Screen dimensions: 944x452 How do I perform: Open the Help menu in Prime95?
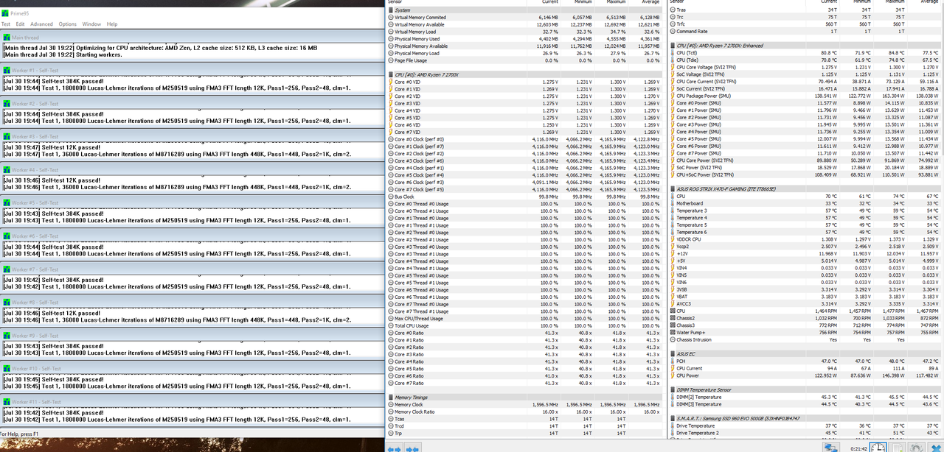click(112, 24)
